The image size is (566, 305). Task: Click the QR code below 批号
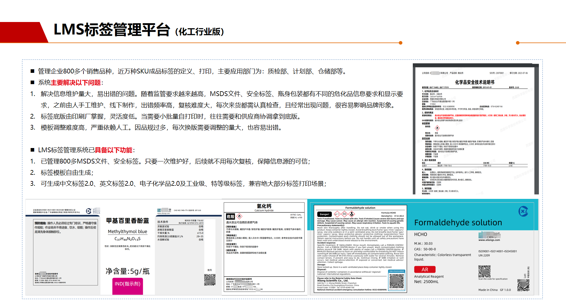pos(210,280)
